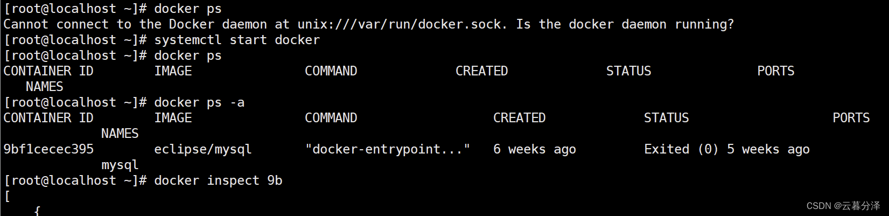The image size is (889, 216).
Task: Click the "6 weeks ago" created time
Action: 534,149
